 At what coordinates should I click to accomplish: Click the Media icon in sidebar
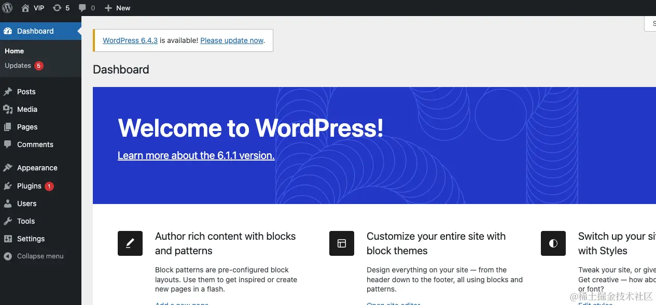[8, 109]
